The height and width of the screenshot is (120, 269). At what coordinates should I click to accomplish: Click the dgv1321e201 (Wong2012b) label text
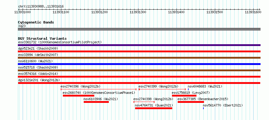[39, 80]
